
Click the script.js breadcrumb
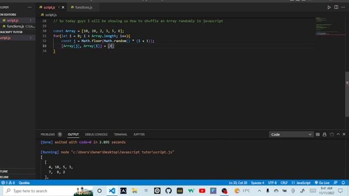49,15
